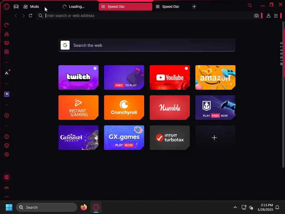
Task: Add a new speed dial site tile
Action: click(215, 138)
